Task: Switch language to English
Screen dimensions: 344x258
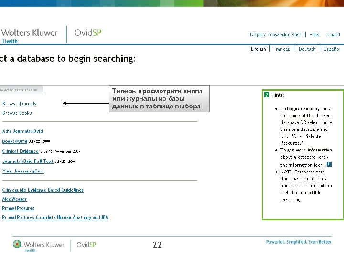Action: (258, 49)
